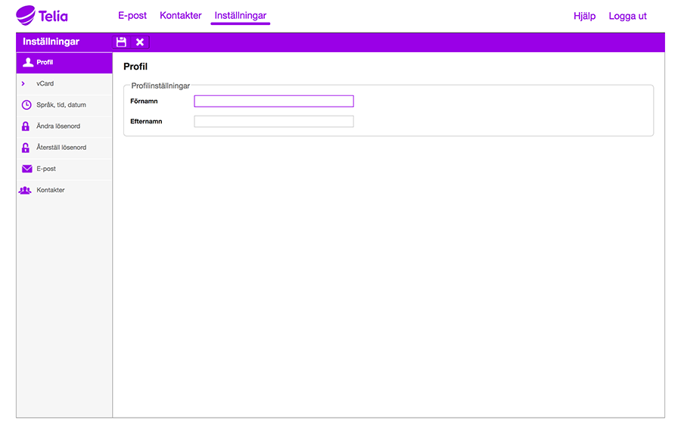Screen dimensions: 681x426
Task: Click the Logga ut link
Action: (627, 16)
